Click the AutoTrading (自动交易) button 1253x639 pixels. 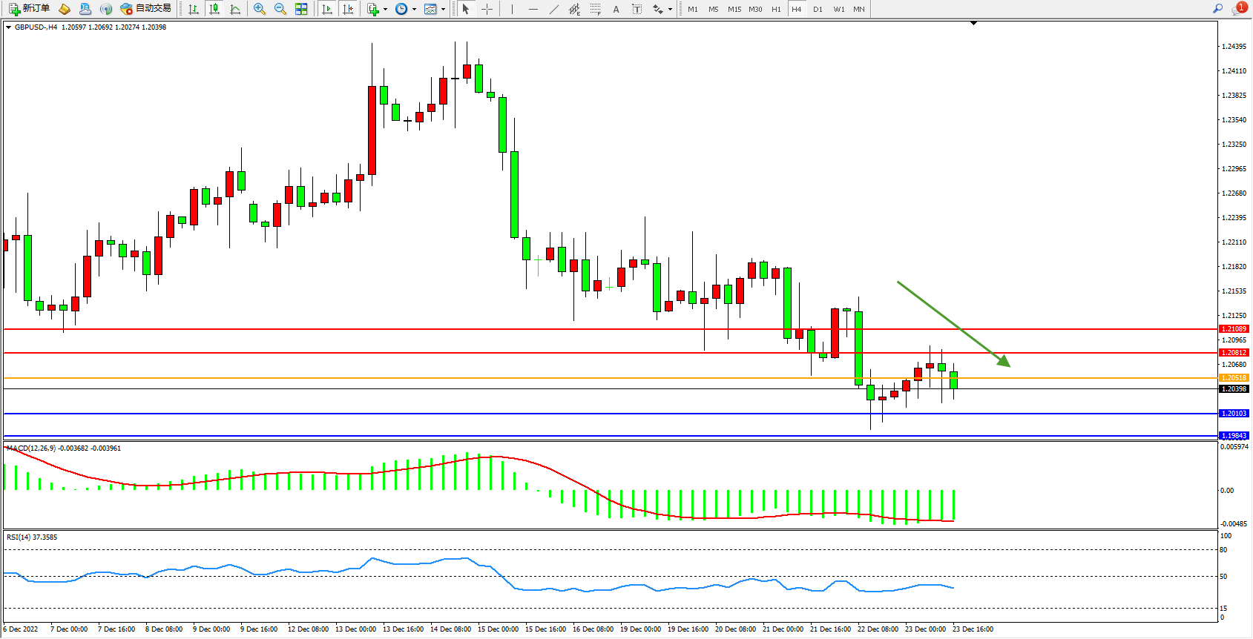146,9
